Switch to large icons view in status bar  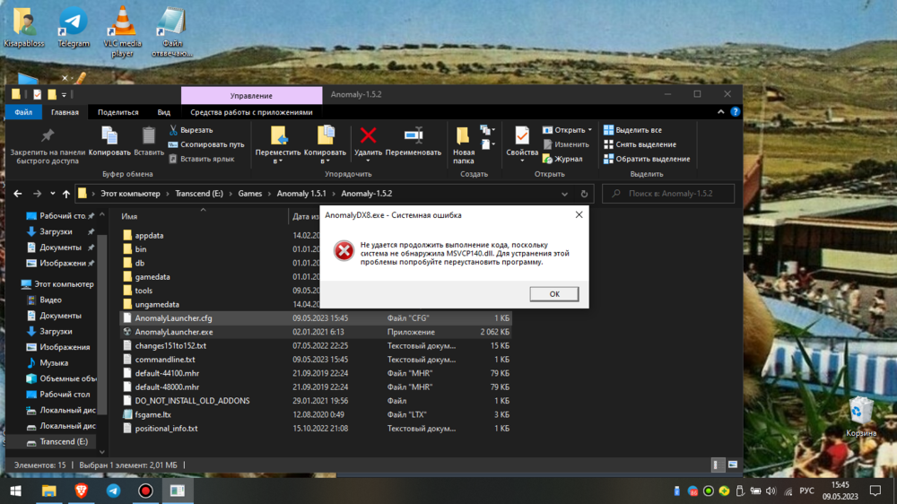pyautogui.click(x=732, y=465)
